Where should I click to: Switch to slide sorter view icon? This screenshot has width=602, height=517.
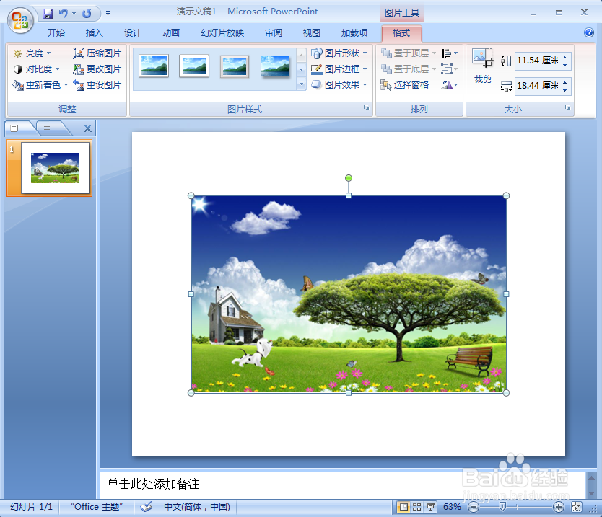[x=417, y=507]
